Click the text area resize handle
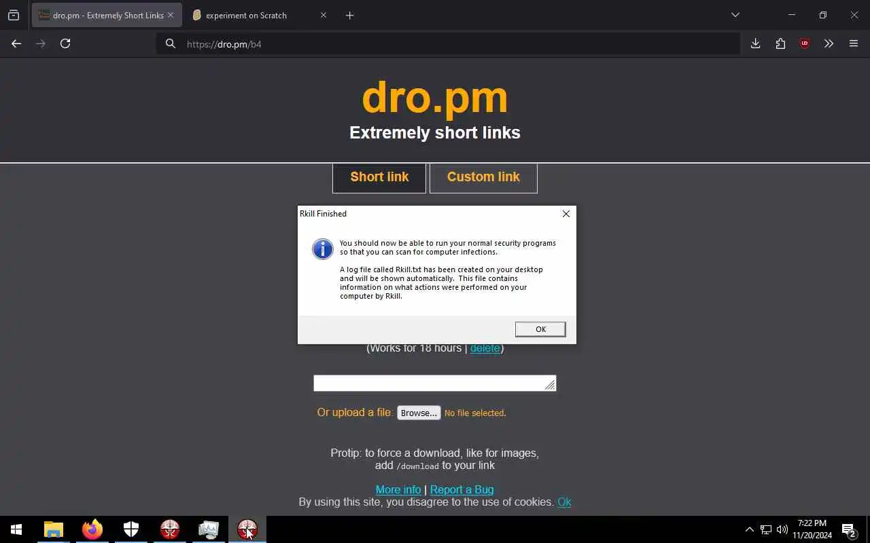 550,385
